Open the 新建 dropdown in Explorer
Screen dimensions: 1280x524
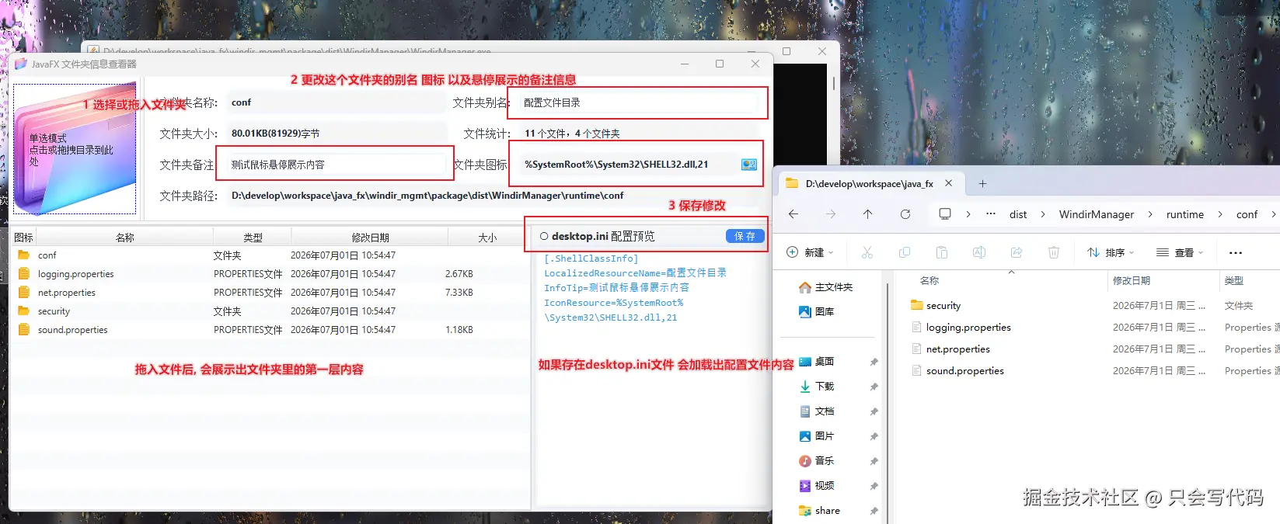tap(810, 252)
